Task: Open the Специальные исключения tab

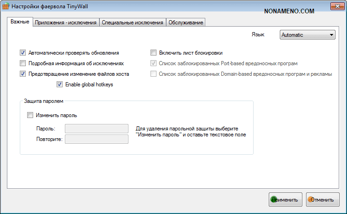Action: coord(132,23)
